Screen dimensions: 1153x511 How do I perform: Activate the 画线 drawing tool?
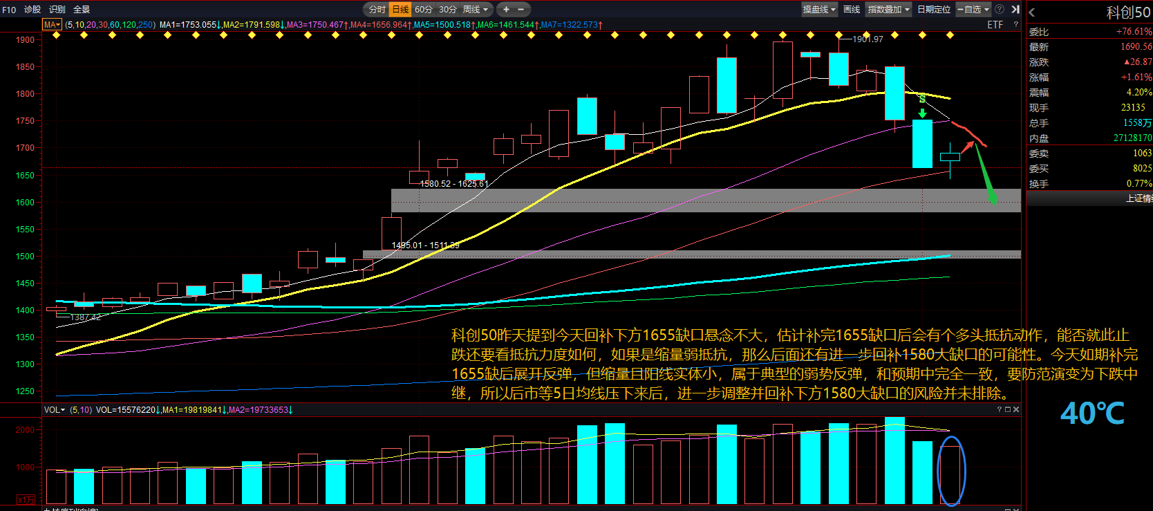pos(852,10)
